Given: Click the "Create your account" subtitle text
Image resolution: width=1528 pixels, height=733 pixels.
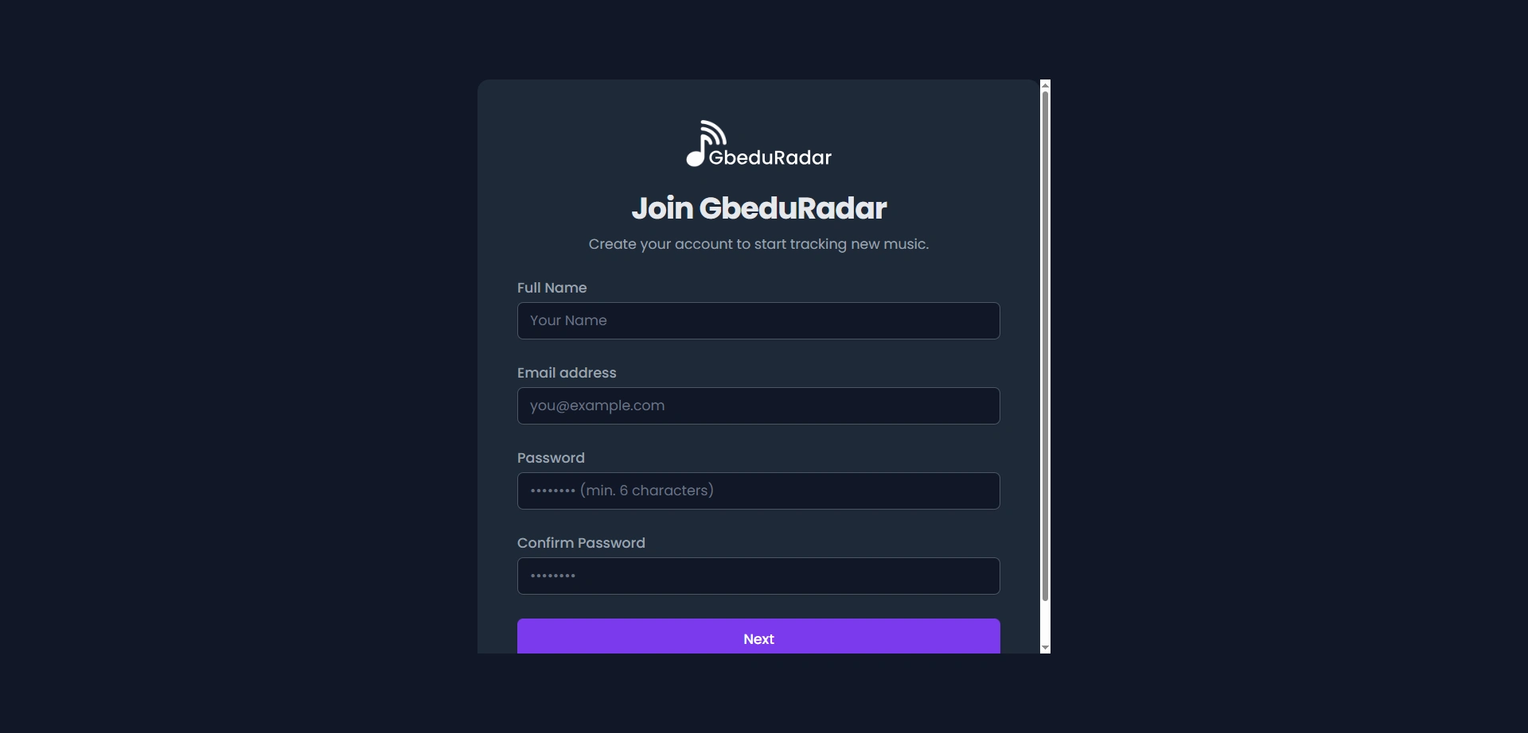Looking at the screenshot, I should (758, 244).
